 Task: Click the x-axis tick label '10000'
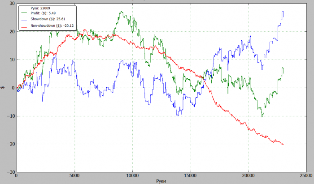pyautogui.click(x=132, y=176)
